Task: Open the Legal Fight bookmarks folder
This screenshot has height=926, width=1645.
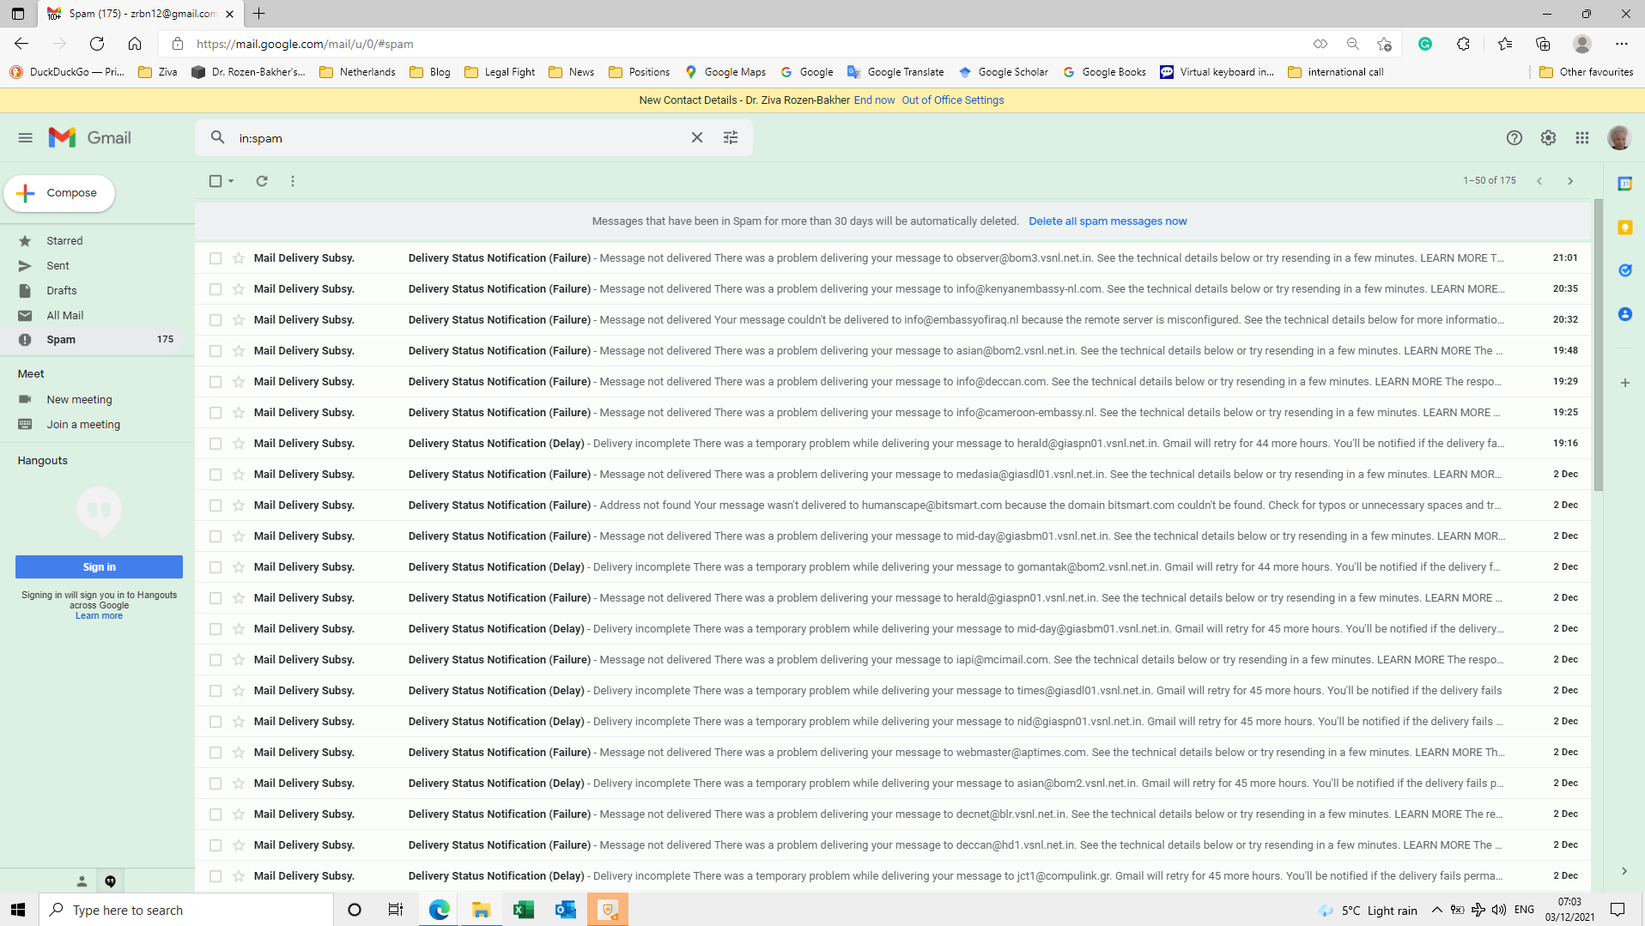Action: pos(500,72)
